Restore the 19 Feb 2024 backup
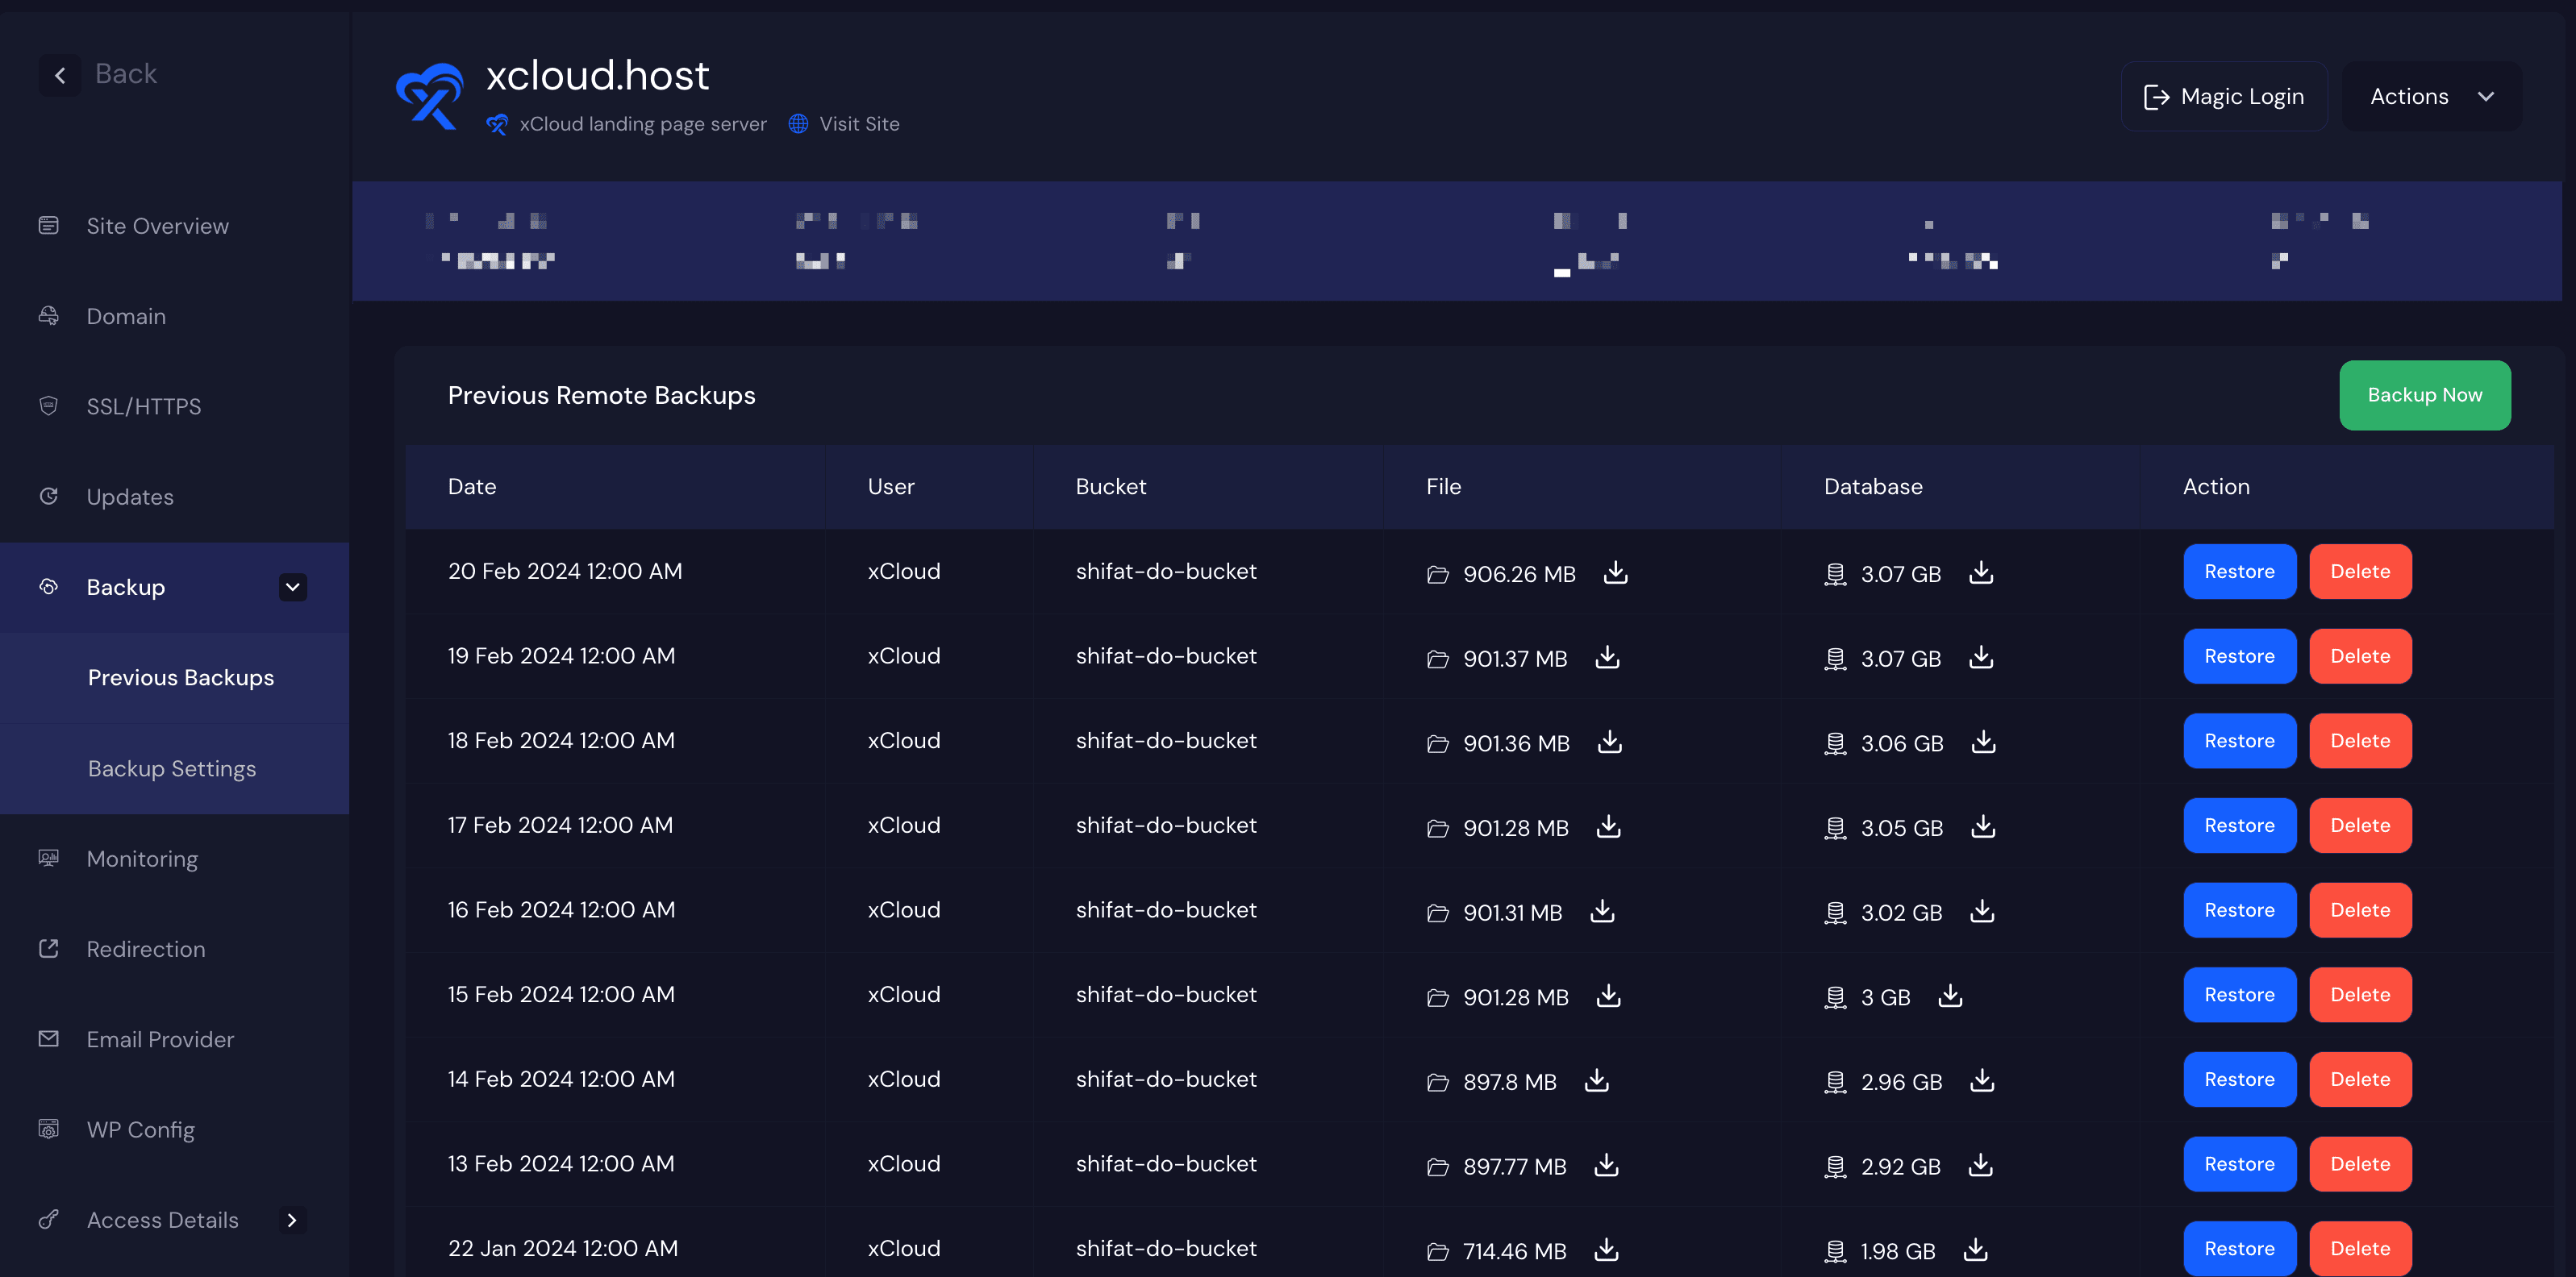 pyautogui.click(x=2239, y=656)
